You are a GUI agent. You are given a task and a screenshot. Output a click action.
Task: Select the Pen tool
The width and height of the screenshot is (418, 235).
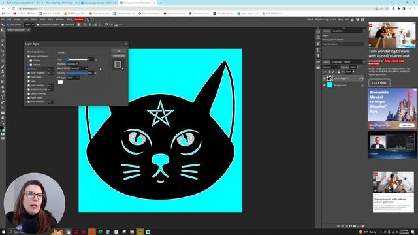coord(3,102)
